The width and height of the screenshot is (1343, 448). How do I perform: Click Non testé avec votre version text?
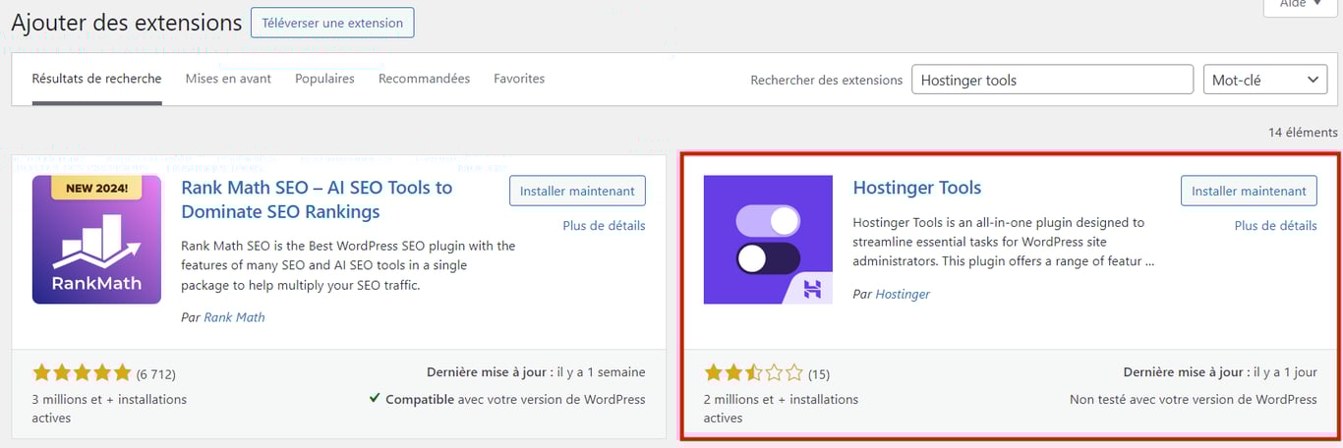pyautogui.click(x=1194, y=400)
